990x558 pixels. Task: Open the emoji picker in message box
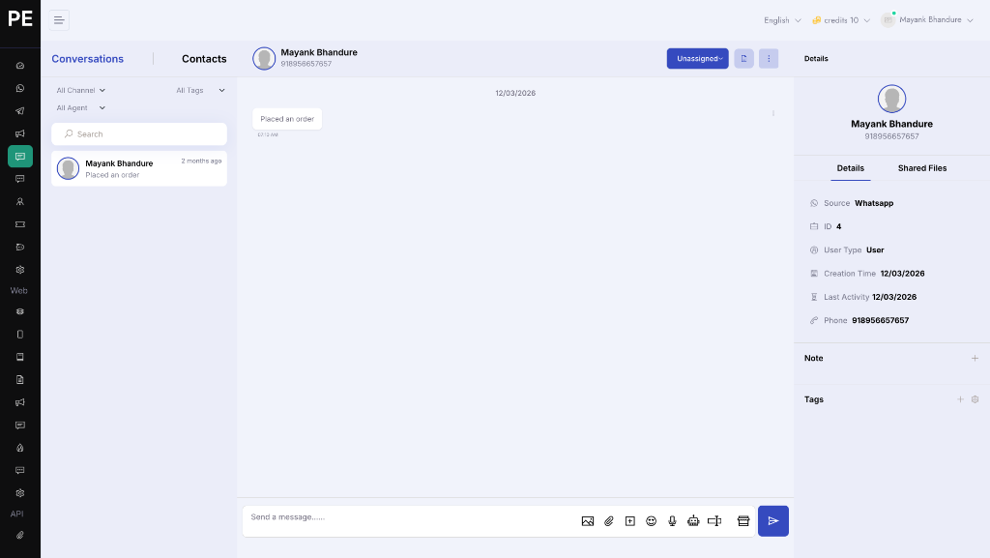coord(651,520)
